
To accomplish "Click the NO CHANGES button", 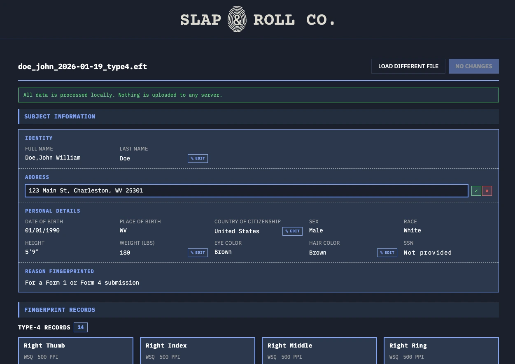I will pyautogui.click(x=473, y=66).
